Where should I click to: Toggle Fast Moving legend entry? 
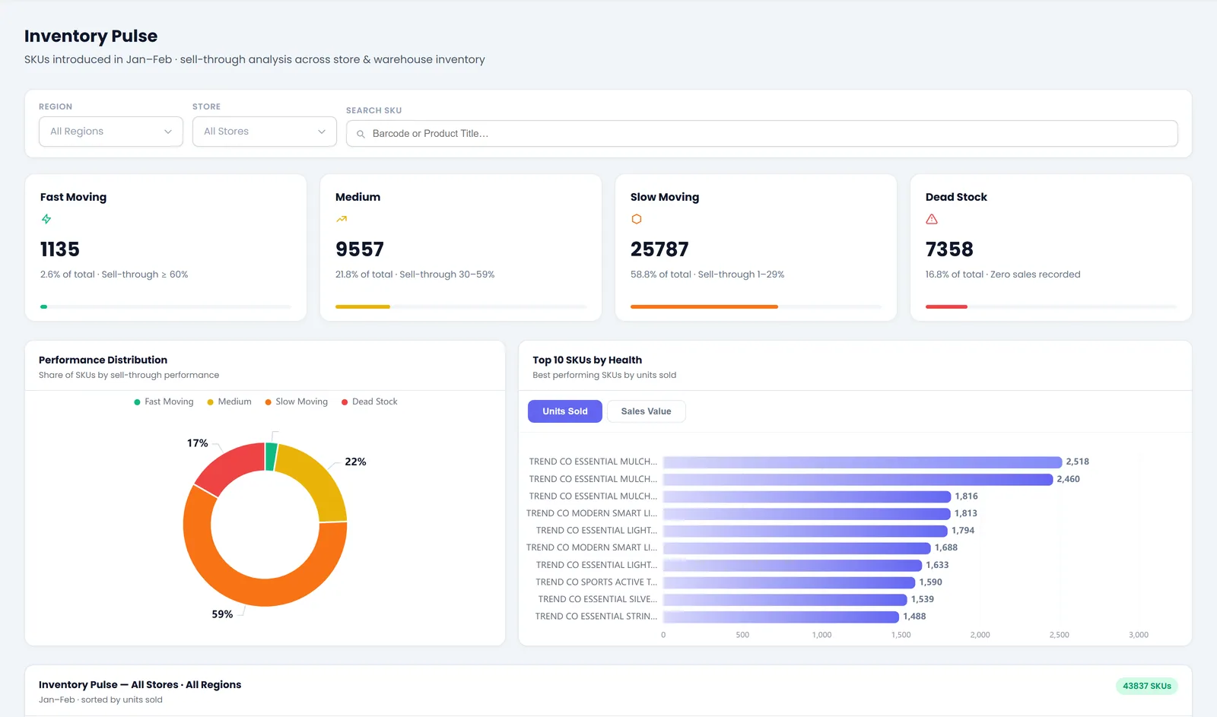pos(164,401)
